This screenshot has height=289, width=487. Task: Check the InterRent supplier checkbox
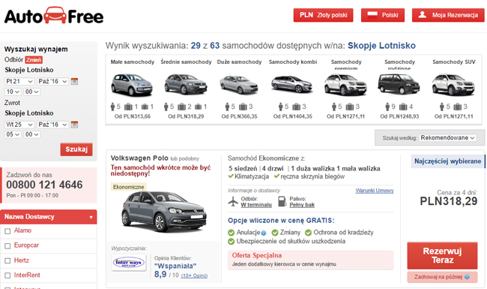pos(7,275)
